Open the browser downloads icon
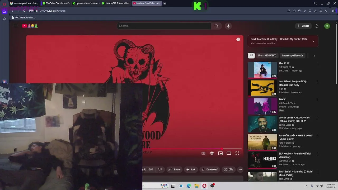 click(315, 11)
